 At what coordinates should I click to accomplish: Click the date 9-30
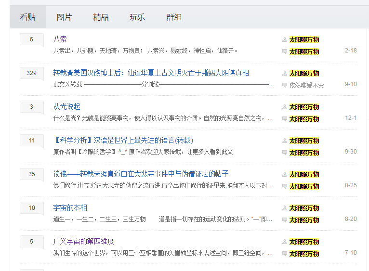coord(351,152)
